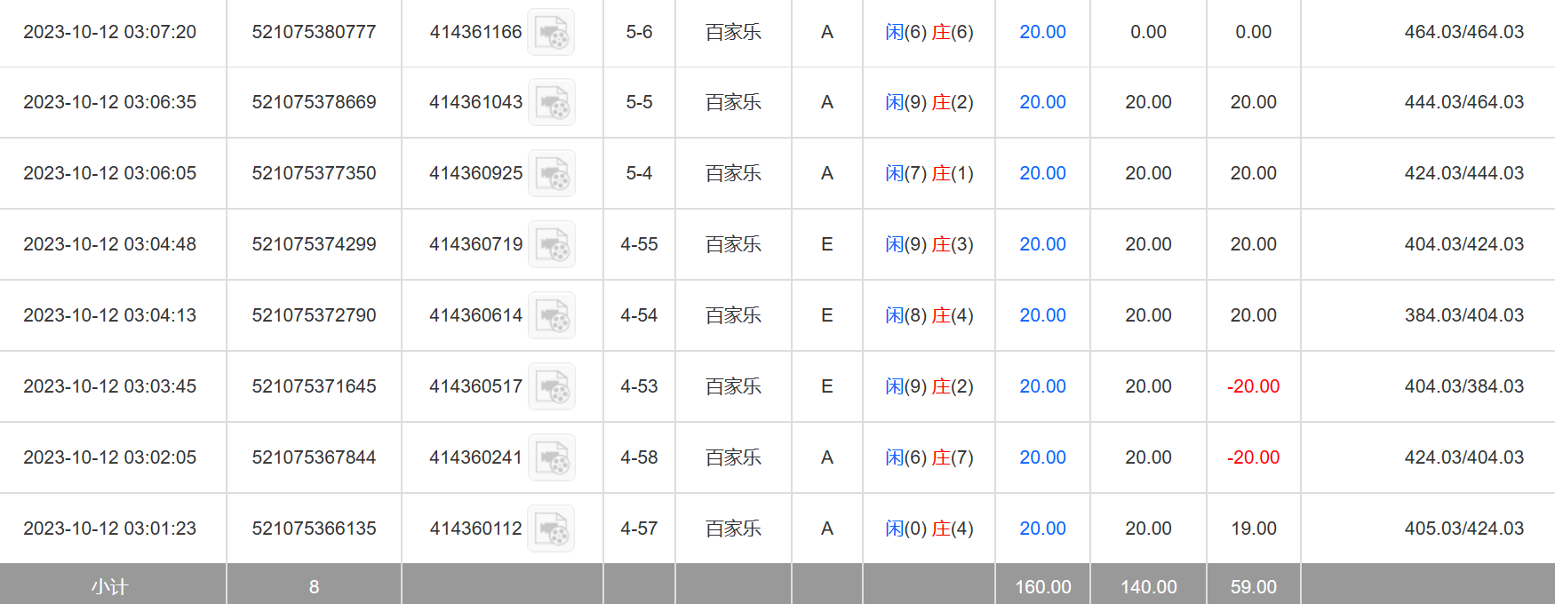Click table number 4-58

(x=639, y=457)
